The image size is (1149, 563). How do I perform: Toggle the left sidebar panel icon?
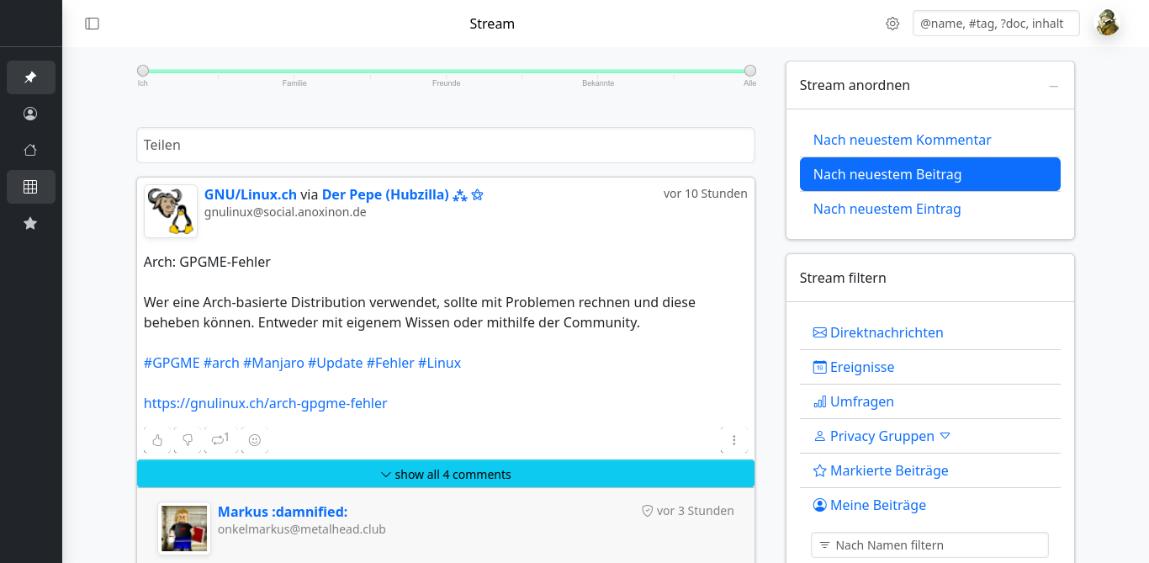[93, 24]
